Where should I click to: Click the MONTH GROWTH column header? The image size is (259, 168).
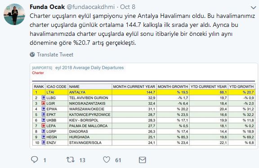point(173,86)
